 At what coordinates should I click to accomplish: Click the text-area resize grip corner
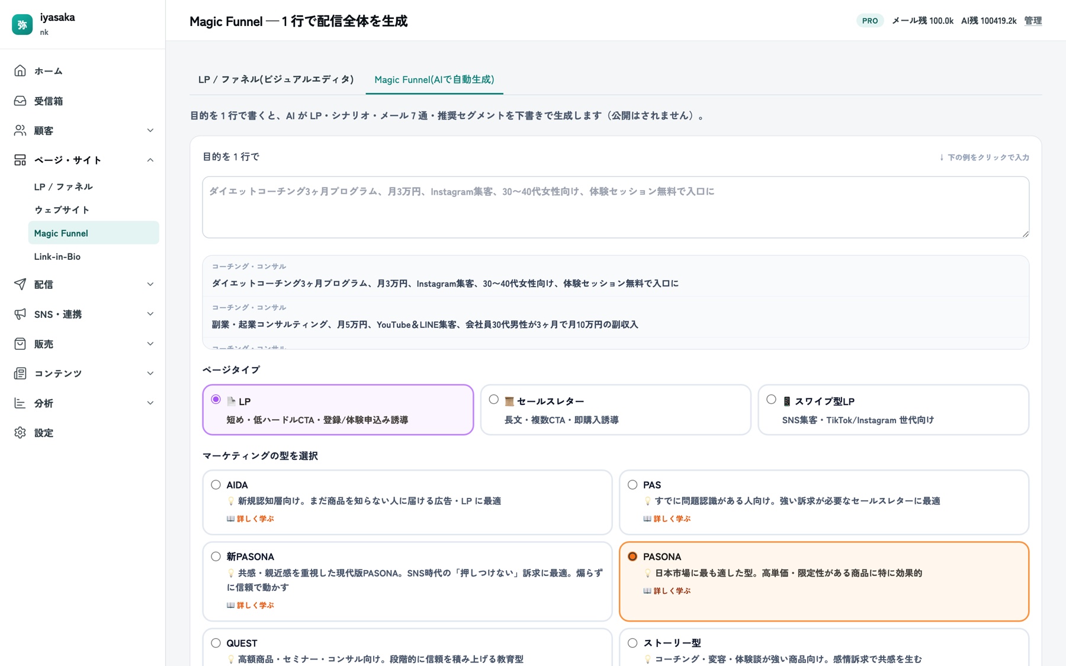pos(1025,234)
